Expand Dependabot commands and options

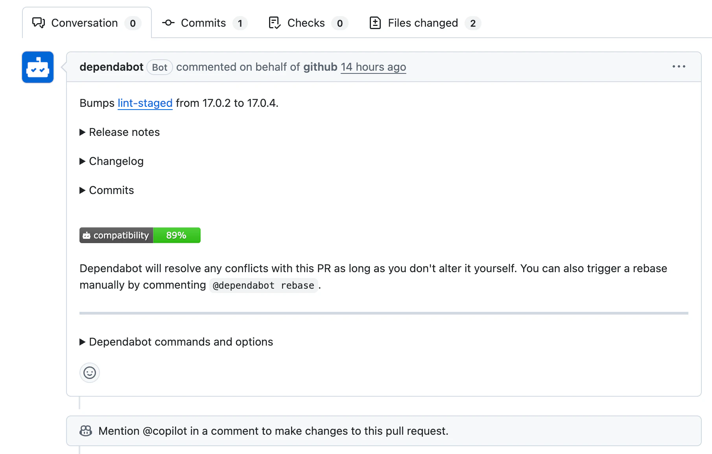point(176,342)
